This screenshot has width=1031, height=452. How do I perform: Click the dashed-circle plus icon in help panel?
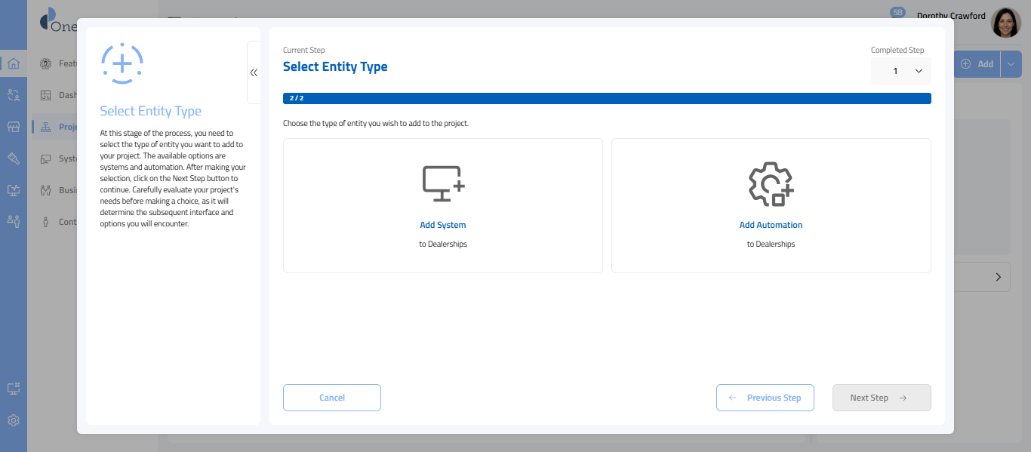tap(122, 63)
